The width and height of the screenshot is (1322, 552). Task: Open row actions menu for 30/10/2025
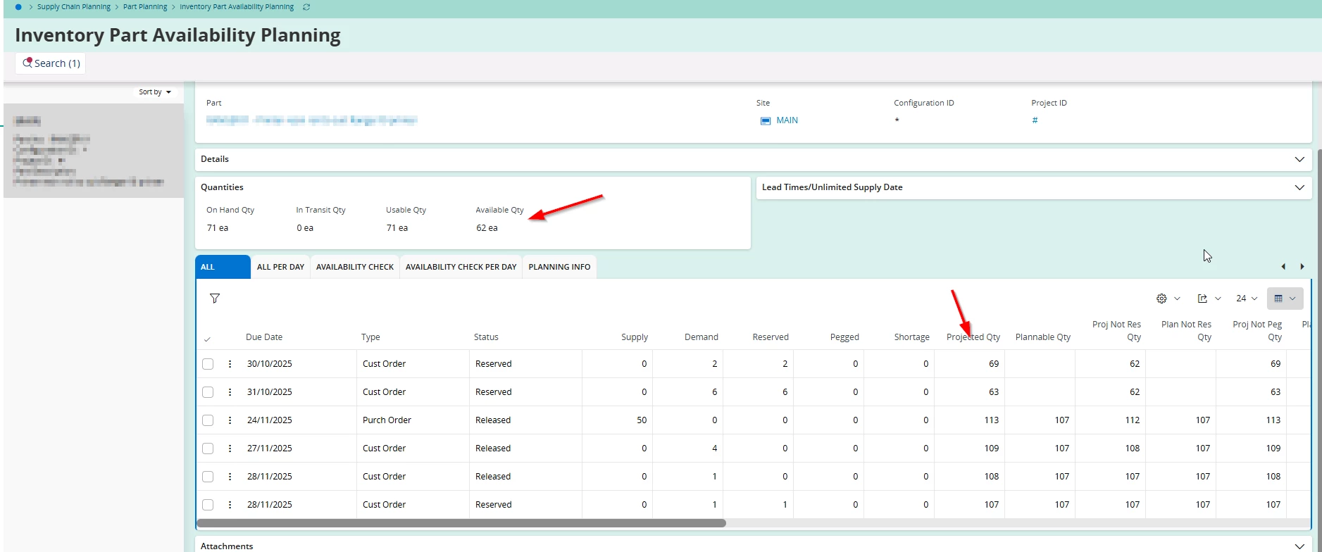pyautogui.click(x=230, y=364)
